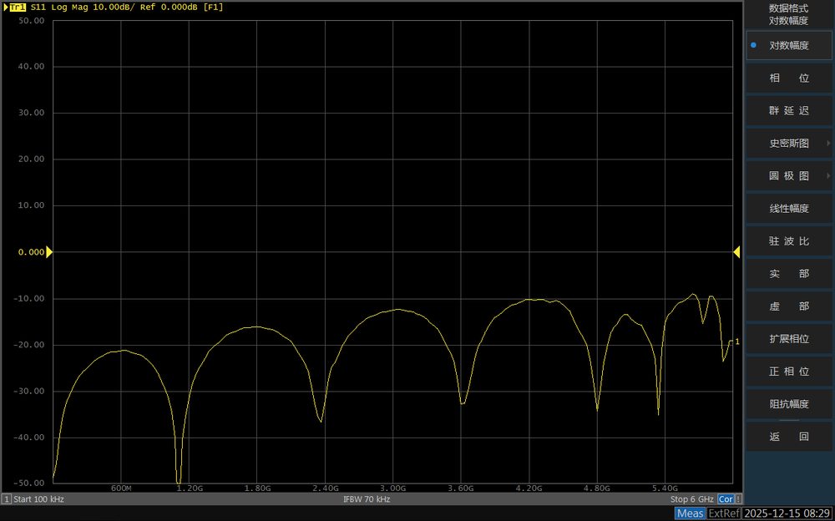Click channel 1 indicator in status bar
The height and width of the screenshot is (521, 835).
click(7, 499)
